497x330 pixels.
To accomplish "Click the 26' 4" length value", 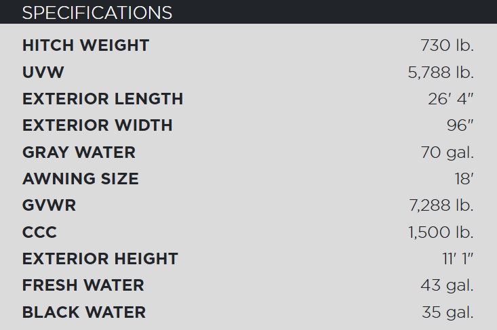I will pos(450,99).
